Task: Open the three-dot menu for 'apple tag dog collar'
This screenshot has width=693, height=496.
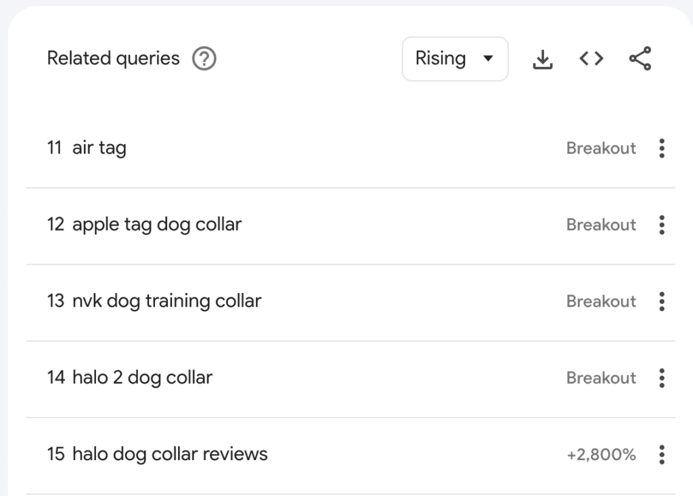Action: tap(661, 225)
